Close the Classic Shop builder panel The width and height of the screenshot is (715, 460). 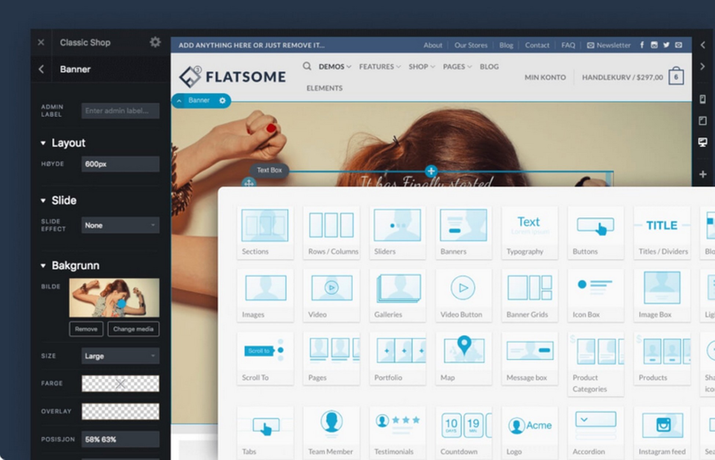(41, 43)
